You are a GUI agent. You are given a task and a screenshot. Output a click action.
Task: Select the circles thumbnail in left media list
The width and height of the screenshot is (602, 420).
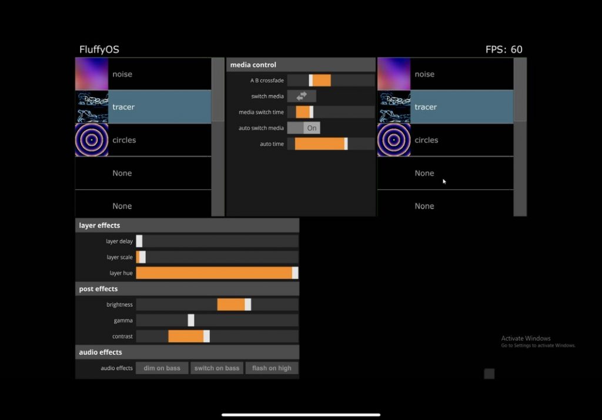coord(92,140)
